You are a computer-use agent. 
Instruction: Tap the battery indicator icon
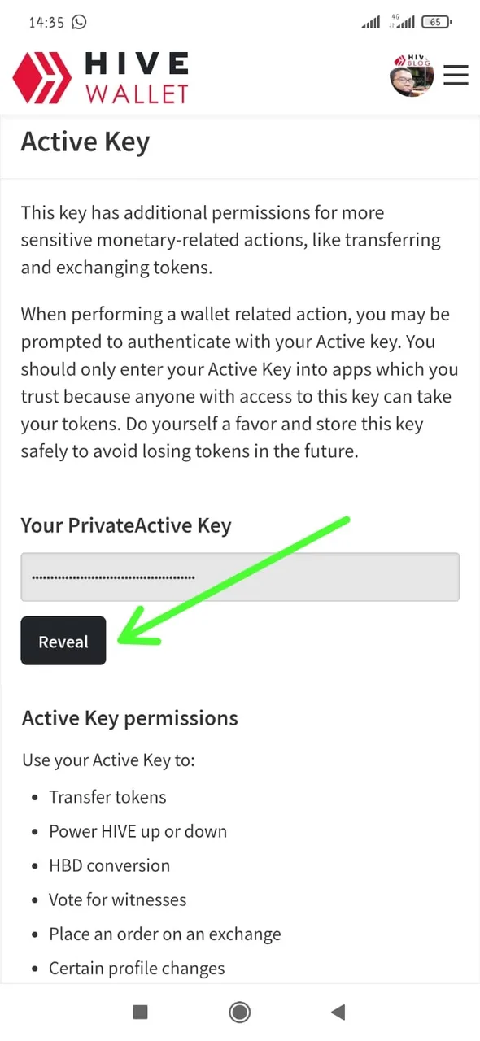(x=438, y=23)
